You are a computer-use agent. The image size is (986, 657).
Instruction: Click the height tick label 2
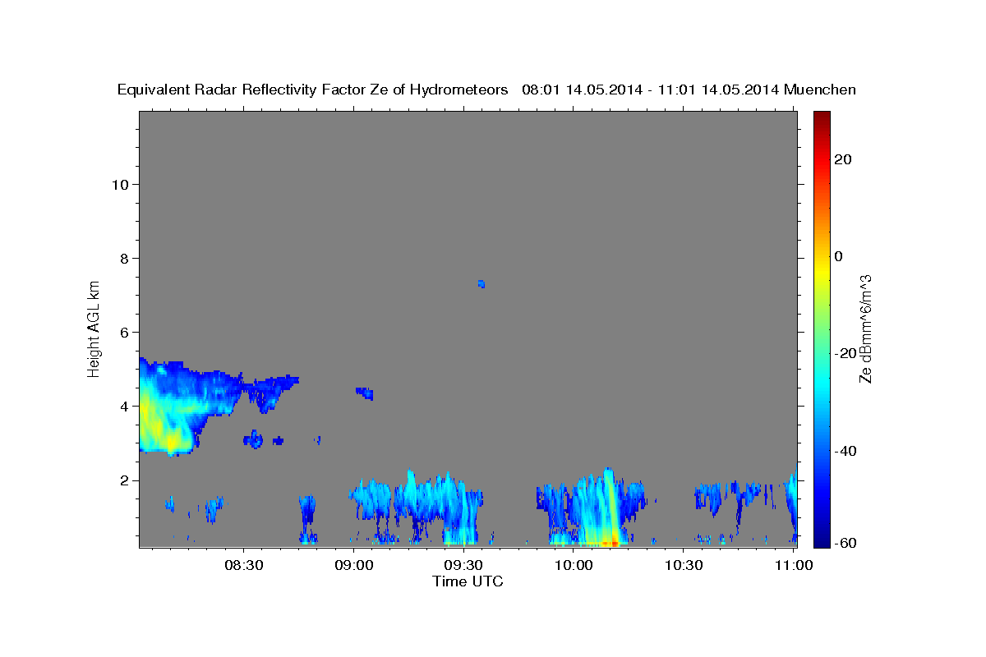(x=125, y=480)
